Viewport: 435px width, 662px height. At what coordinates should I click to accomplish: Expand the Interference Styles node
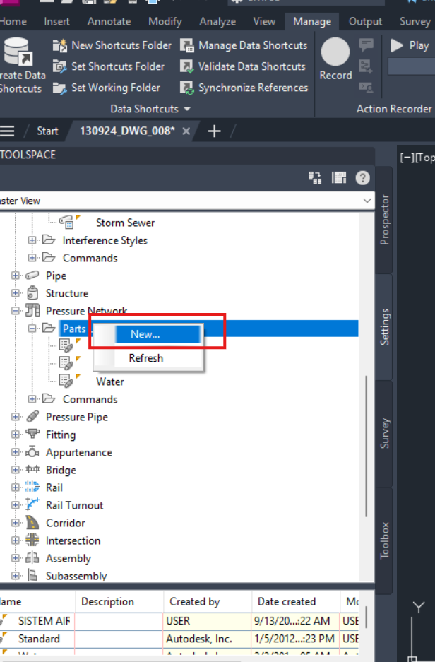pos(32,240)
